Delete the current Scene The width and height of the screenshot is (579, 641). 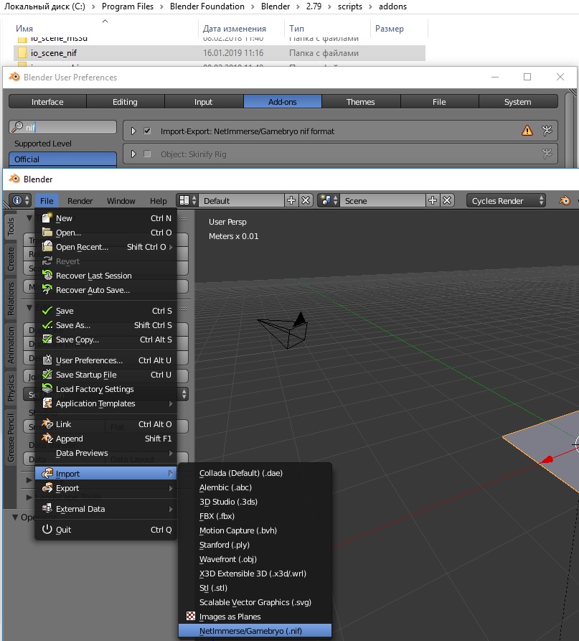pos(447,201)
